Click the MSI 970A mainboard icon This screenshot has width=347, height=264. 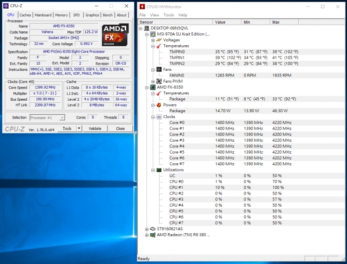tap(153, 34)
